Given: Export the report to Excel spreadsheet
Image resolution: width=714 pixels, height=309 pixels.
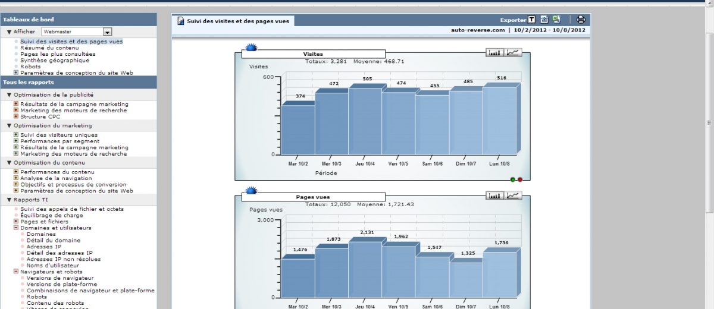Looking at the screenshot, I should coord(556,20).
